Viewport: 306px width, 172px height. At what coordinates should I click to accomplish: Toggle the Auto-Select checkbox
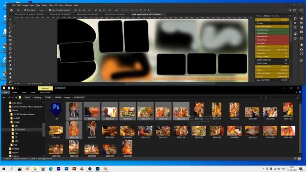(25, 10)
